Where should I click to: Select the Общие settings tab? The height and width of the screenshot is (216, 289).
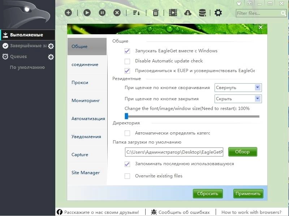tap(87, 47)
